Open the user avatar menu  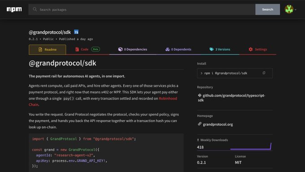(289, 9)
